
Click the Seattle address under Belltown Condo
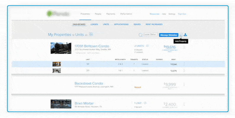(93, 50)
